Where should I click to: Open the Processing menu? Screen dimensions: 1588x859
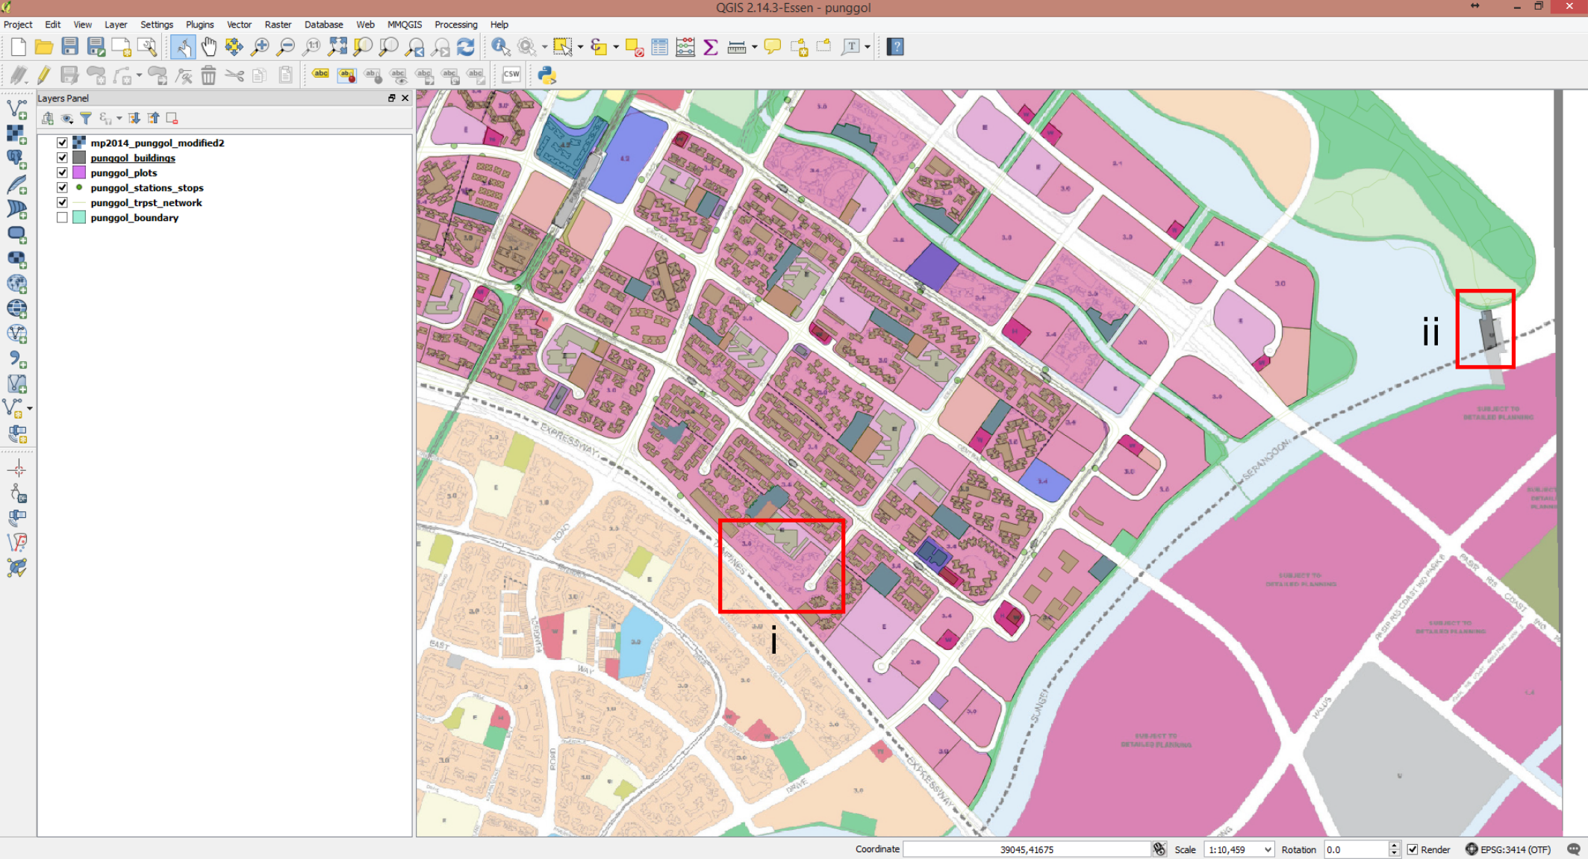pyautogui.click(x=455, y=25)
